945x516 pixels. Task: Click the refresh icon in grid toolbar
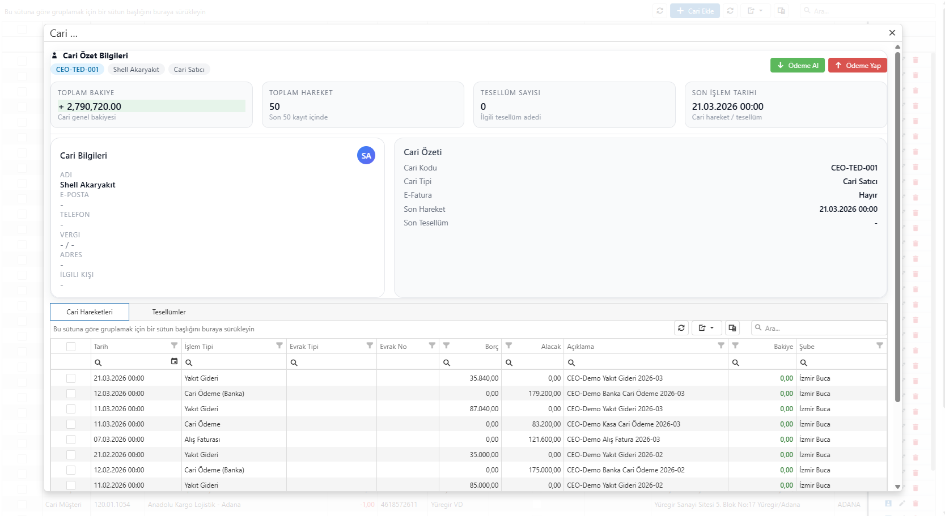point(681,328)
